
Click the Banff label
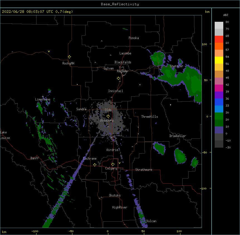point(35,158)
